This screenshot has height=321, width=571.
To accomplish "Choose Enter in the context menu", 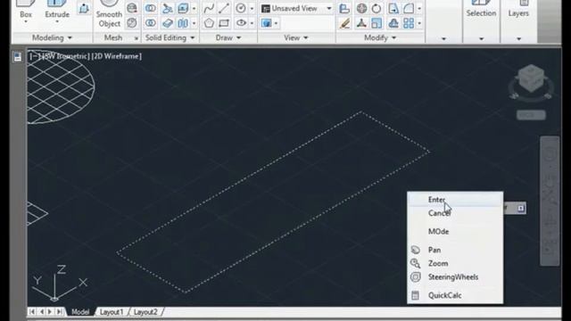I will point(455,200).
